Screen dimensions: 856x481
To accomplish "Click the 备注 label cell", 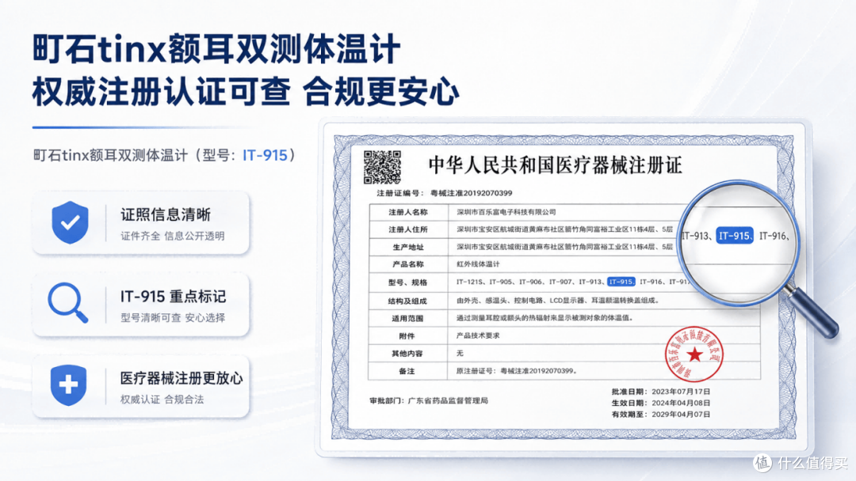I will (x=408, y=371).
